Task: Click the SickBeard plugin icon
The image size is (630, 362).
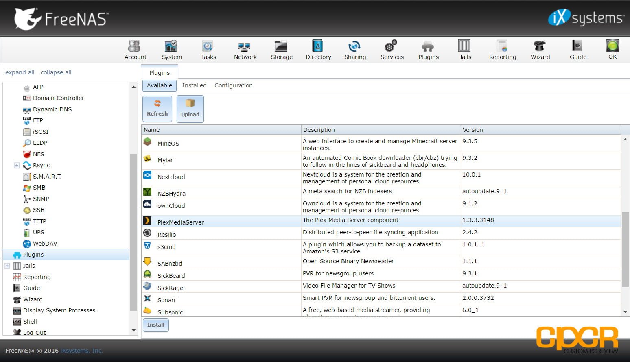Action: (147, 274)
